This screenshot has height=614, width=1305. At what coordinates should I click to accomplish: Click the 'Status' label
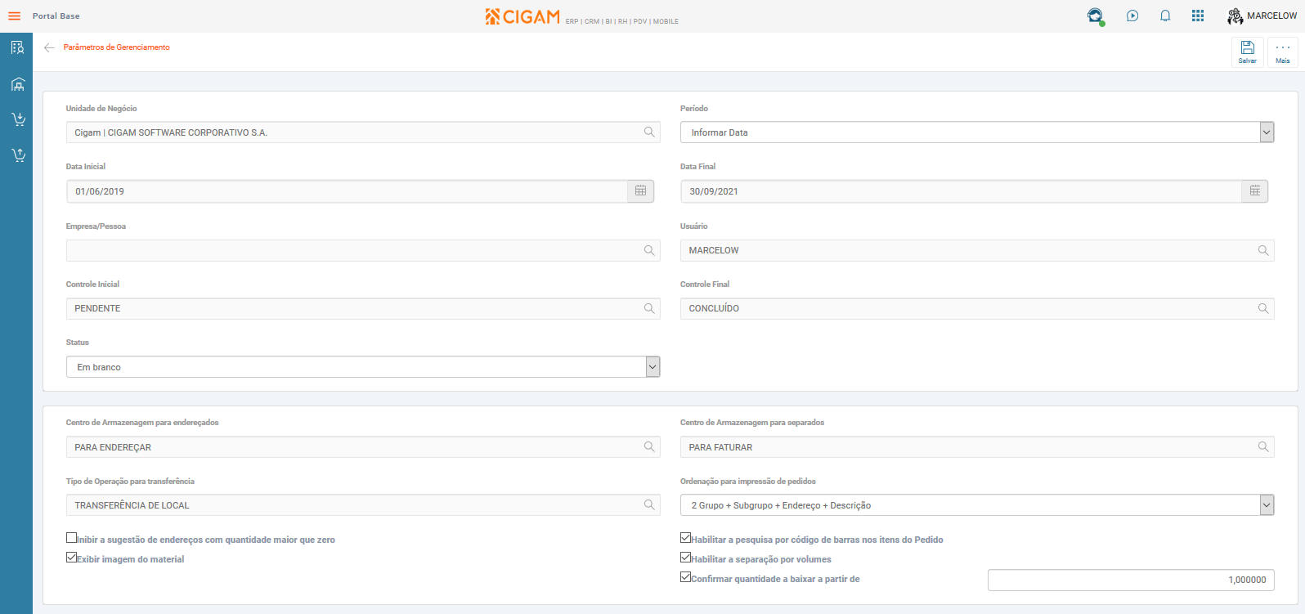78,343
